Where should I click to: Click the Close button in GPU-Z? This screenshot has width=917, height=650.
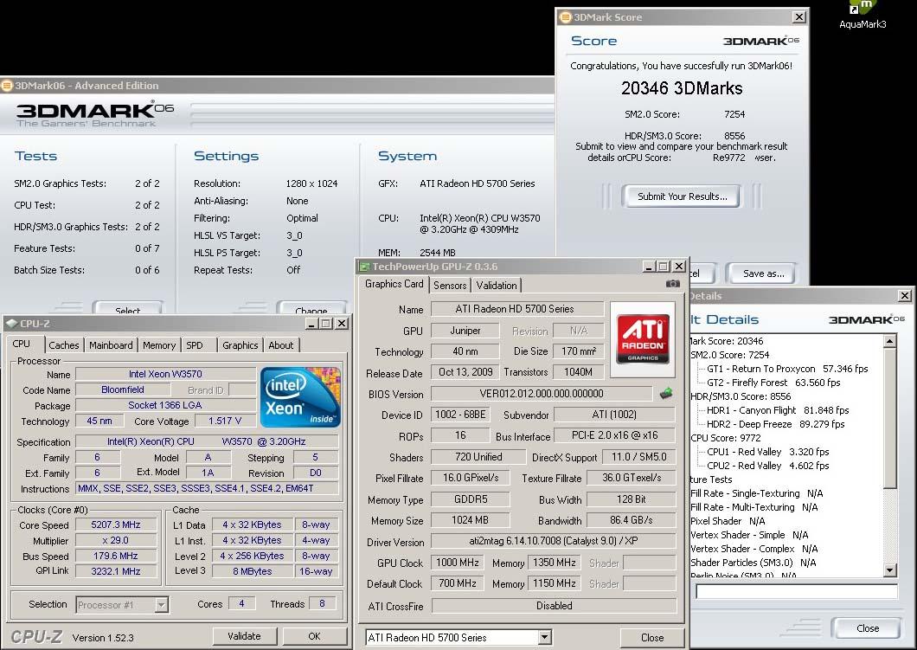(651, 637)
